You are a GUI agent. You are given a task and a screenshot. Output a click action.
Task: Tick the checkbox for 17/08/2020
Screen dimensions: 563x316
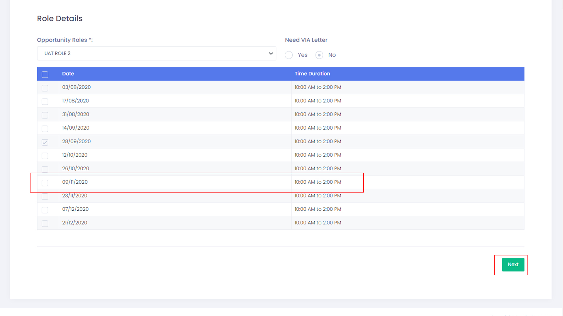coord(45,102)
